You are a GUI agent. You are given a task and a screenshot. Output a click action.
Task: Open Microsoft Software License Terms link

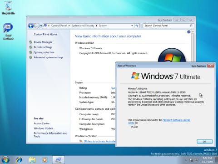pyautogui.click(x=159, y=121)
